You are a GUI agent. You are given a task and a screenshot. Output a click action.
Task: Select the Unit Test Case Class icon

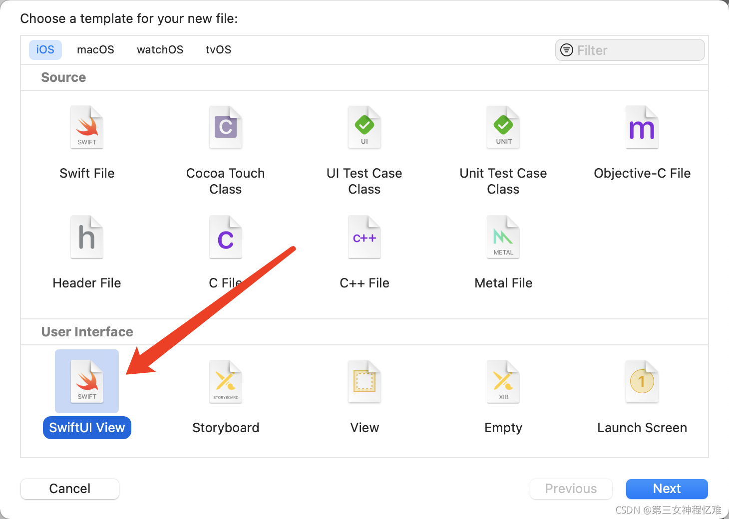click(503, 127)
